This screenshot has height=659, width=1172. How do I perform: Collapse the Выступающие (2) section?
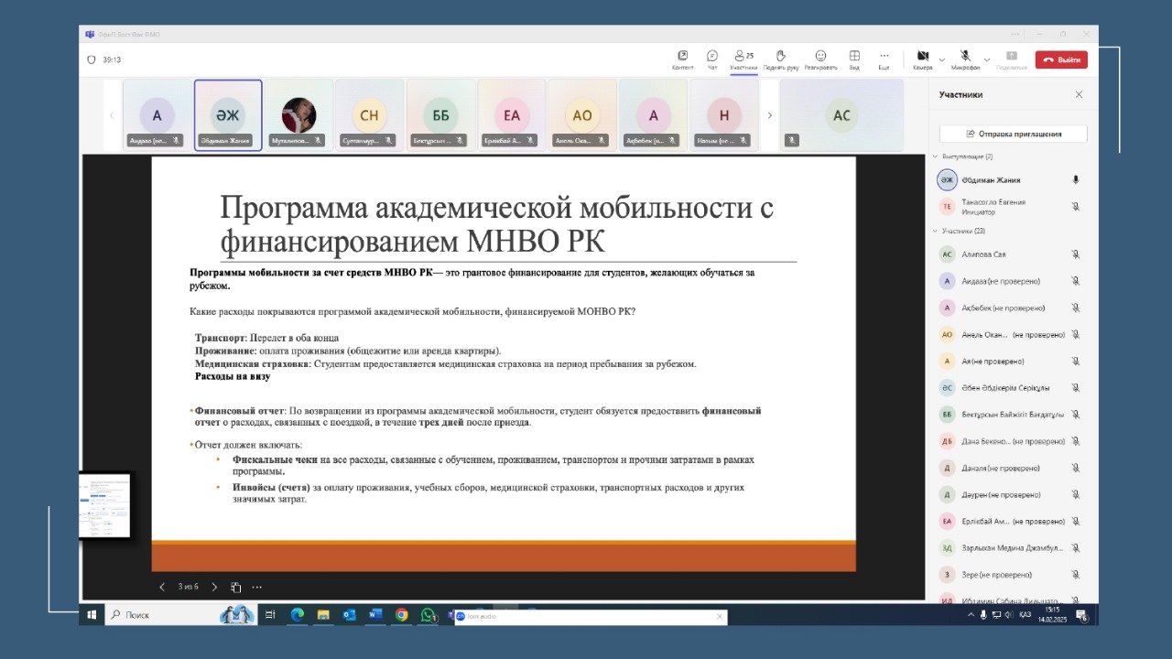coord(935,157)
